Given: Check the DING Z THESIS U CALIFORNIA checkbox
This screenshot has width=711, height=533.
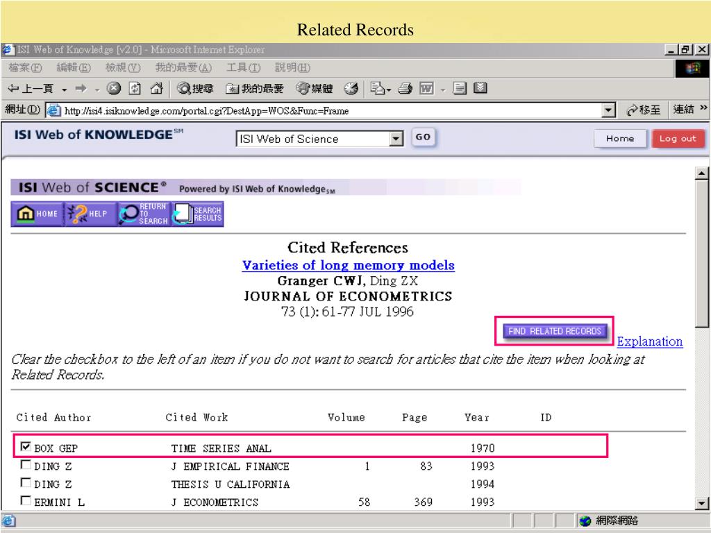Looking at the screenshot, I should point(26,483).
